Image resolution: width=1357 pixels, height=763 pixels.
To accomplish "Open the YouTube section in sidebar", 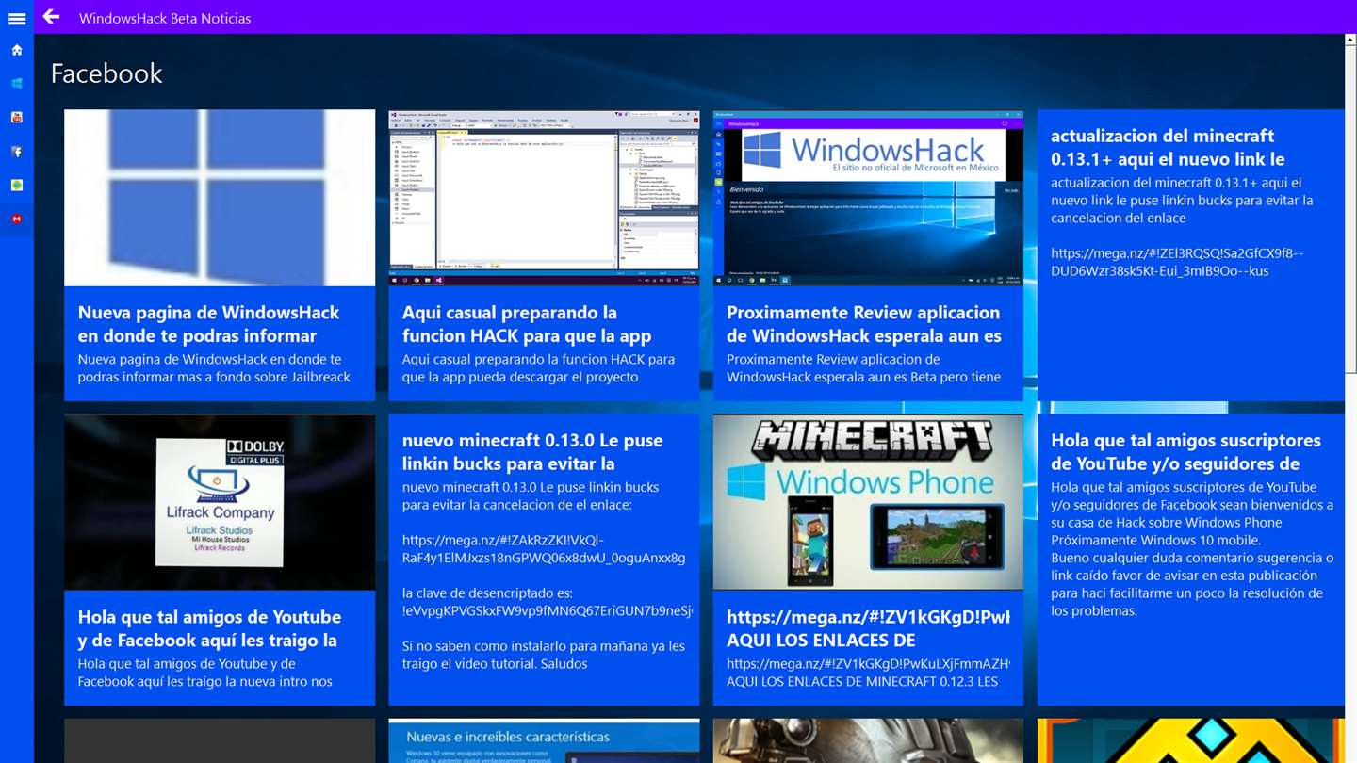I will point(17,118).
